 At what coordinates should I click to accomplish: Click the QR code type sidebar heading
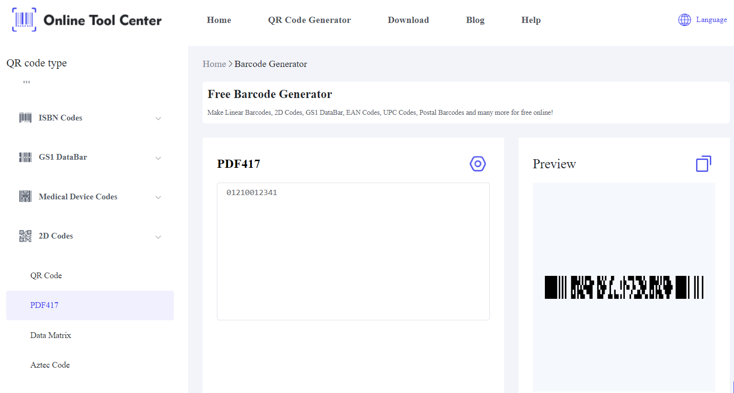pyautogui.click(x=36, y=63)
